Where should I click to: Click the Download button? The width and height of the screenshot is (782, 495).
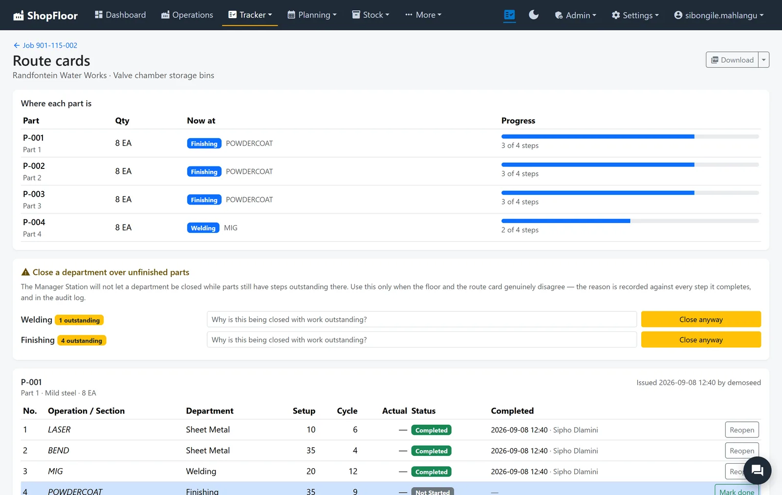click(x=732, y=60)
